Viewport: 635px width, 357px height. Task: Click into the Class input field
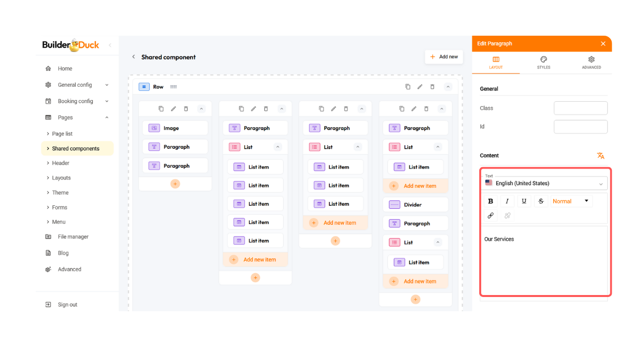[580, 108]
